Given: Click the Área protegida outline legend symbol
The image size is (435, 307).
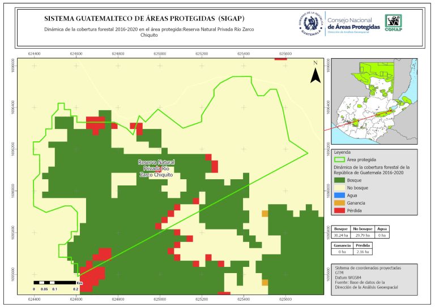Looking at the screenshot, I should pyautogui.click(x=342, y=160).
